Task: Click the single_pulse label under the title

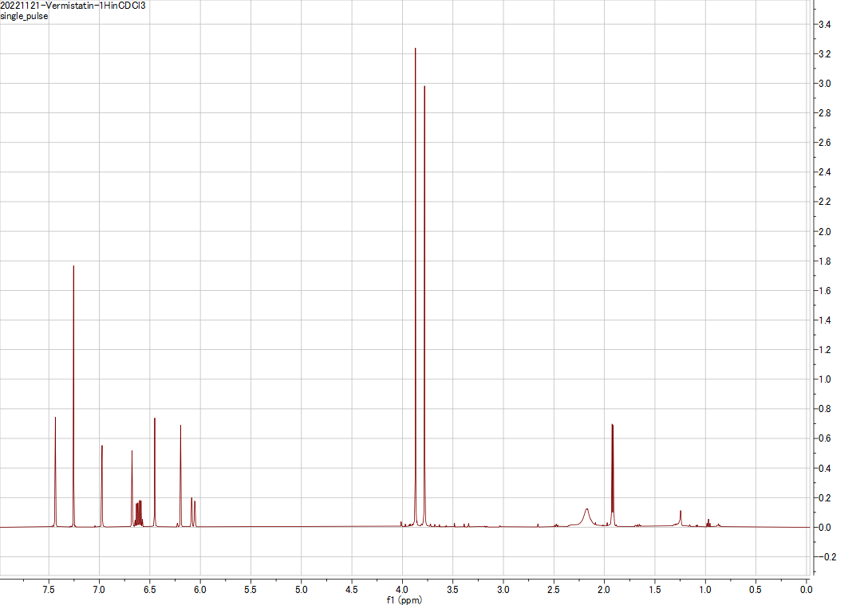Action: click(x=24, y=15)
